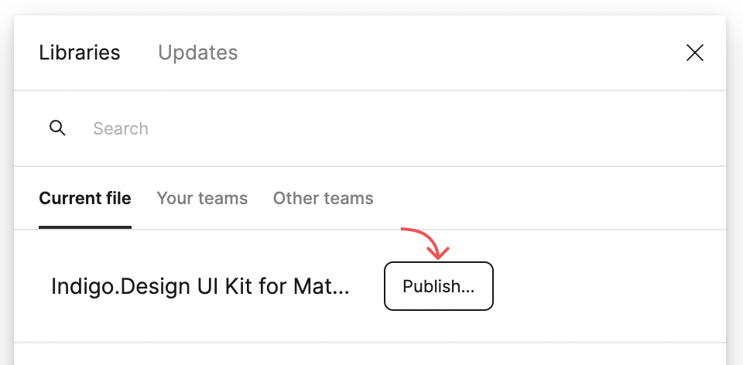Select the Current file tab

tap(85, 198)
